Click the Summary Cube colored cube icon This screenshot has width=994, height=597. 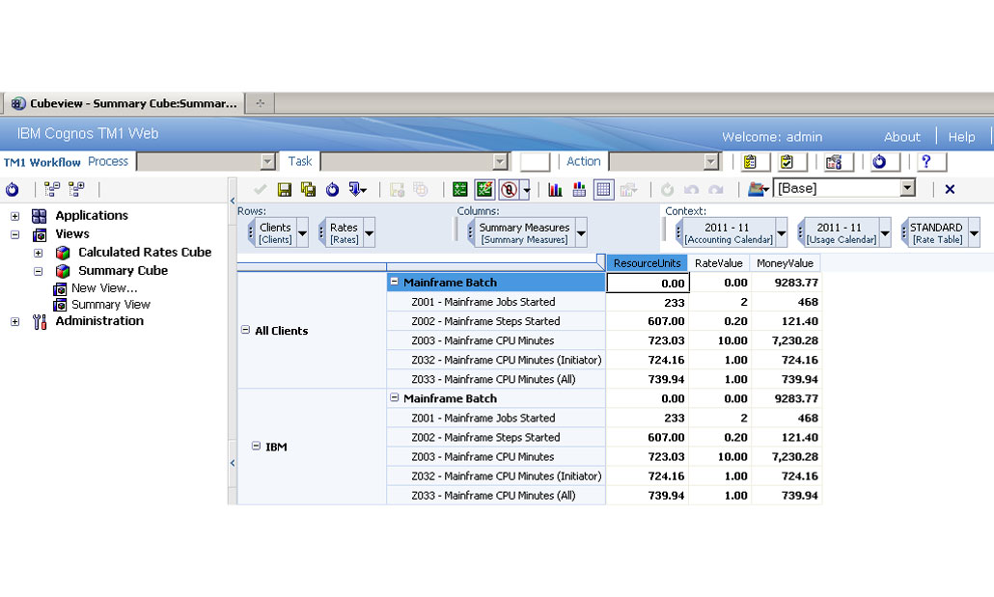[x=63, y=271]
